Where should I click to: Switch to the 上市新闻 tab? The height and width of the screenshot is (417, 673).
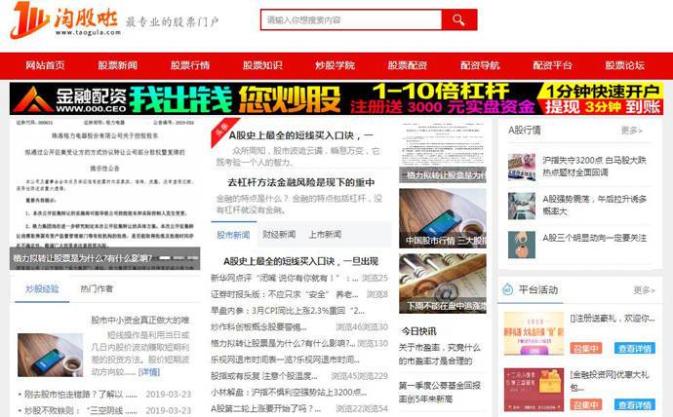tap(325, 235)
